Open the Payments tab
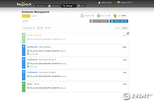This screenshot has width=154, height=102. pyautogui.click(x=53, y=6)
